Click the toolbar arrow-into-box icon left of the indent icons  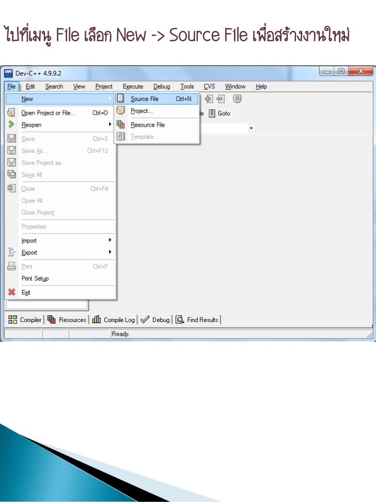pyautogui.click(x=209, y=99)
